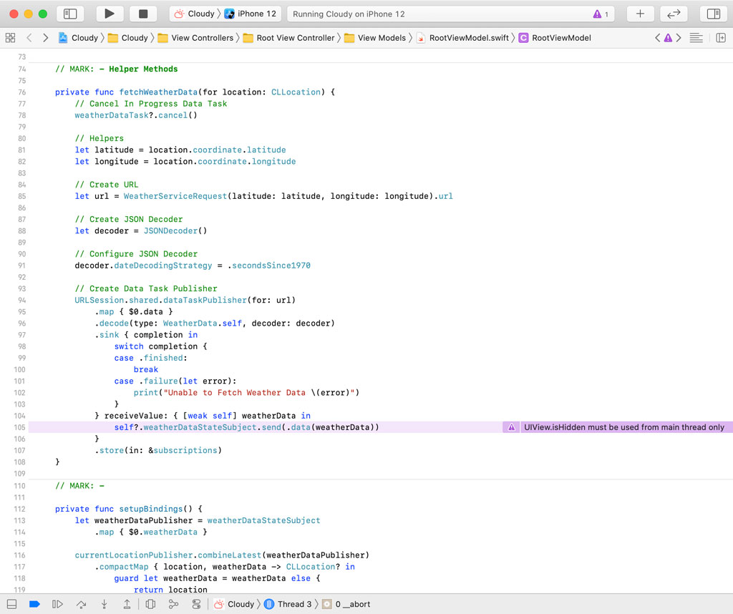Screen dimensions: 733x614
Task: Run the app using the Play button
Action: point(110,13)
